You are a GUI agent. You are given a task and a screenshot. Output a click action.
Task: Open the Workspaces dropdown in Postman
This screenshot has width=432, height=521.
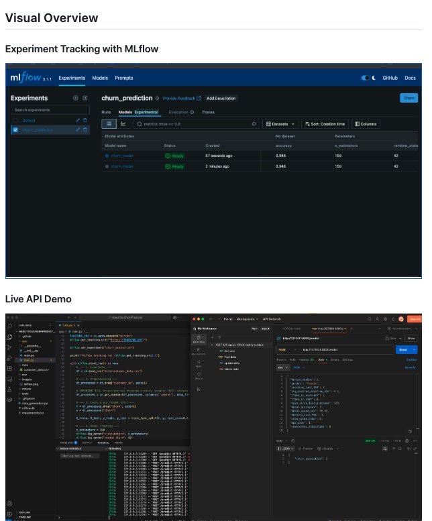pyautogui.click(x=248, y=319)
